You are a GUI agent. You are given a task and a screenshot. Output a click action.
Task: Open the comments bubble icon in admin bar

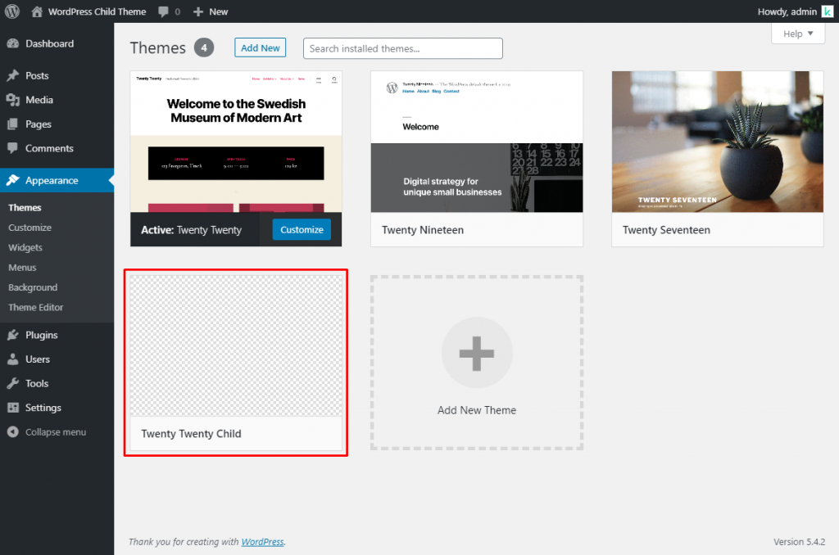[164, 11]
